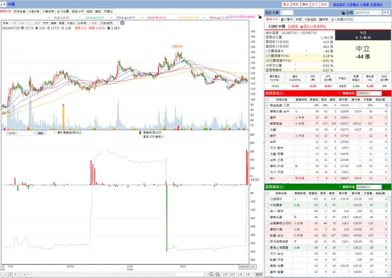Screen dimensions: 392x278
Task: Click help mark next to 佔股本比重
Action: (x=295, y=66)
